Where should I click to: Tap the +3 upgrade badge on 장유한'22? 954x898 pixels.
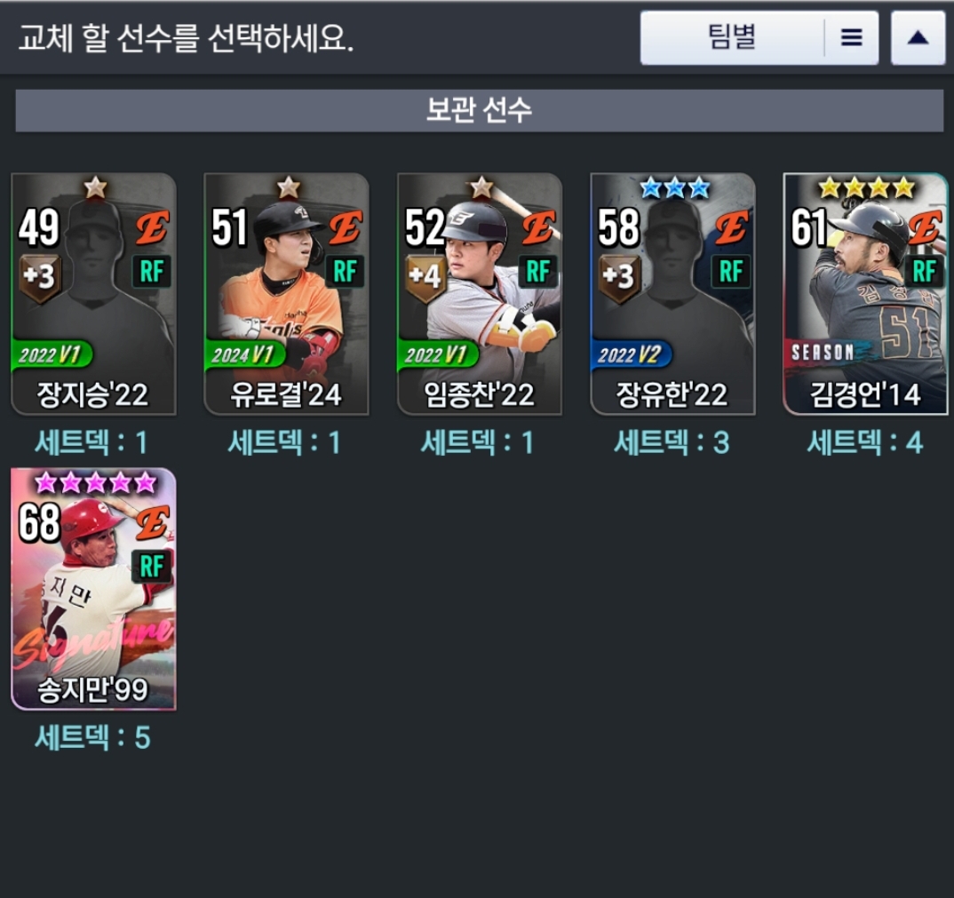click(619, 277)
